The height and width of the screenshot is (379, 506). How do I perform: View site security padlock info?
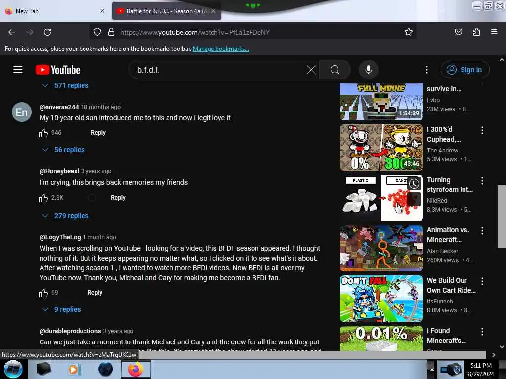click(111, 32)
